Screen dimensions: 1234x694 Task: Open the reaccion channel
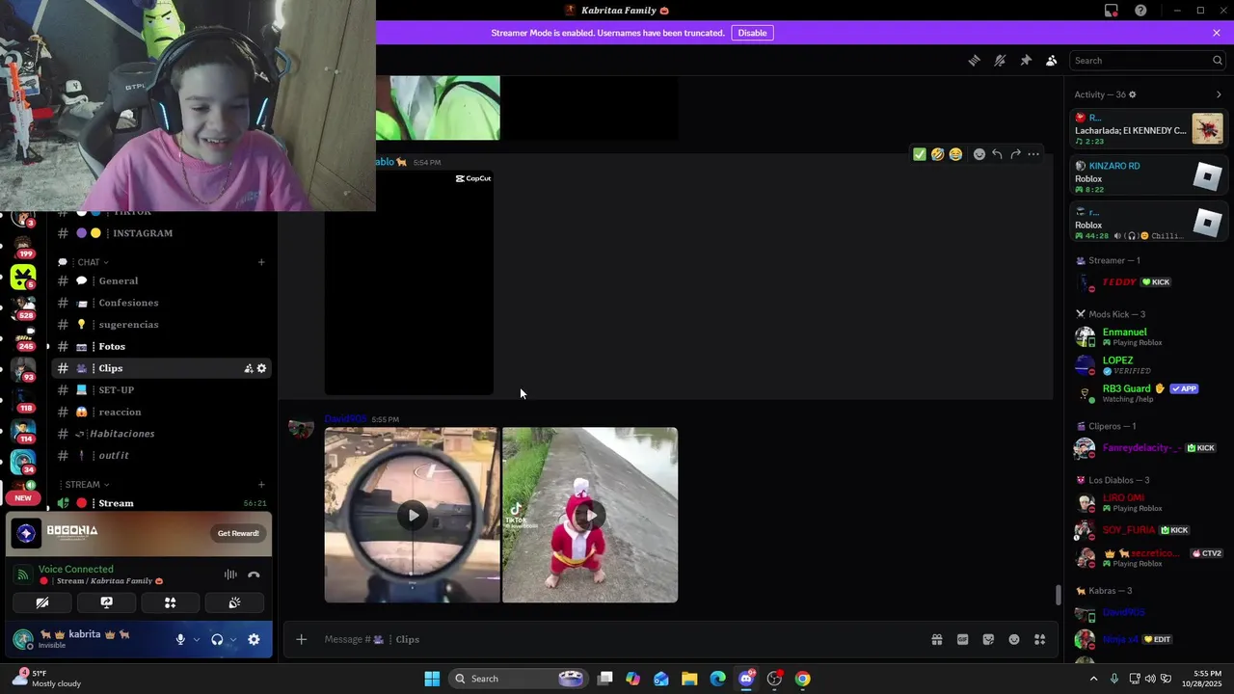tap(162, 412)
